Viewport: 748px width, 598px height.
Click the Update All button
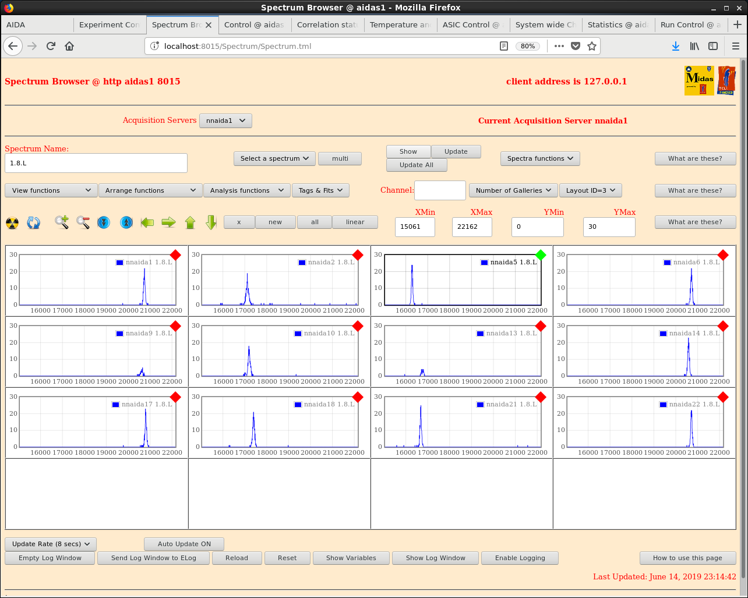[x=417, y=165]
